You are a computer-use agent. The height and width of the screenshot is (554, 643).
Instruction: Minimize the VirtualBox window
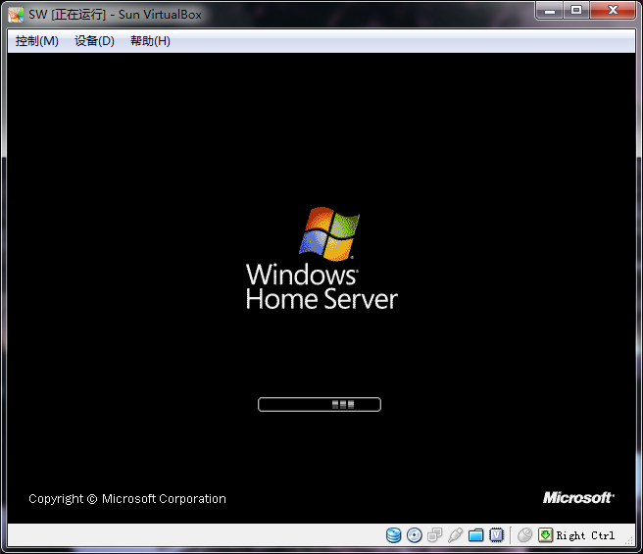[x=550, y=10]
